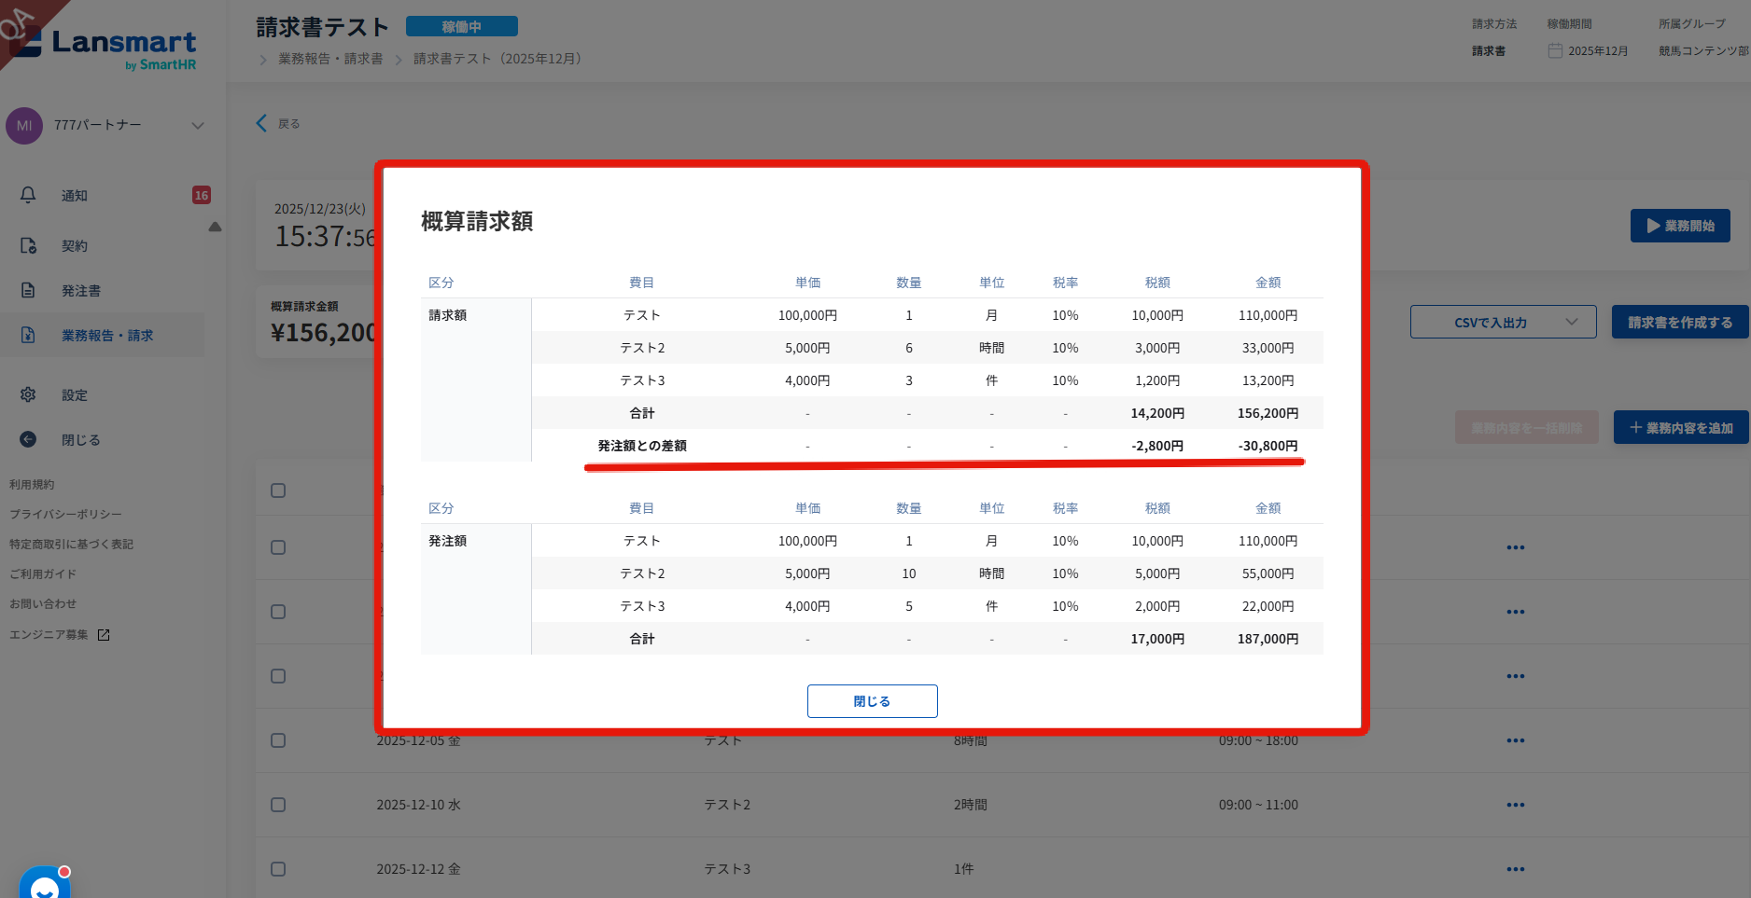The height and width of the screenshot is (898, 1751).
Task: Open notifications via the bell icon
Action: point(28,195)
